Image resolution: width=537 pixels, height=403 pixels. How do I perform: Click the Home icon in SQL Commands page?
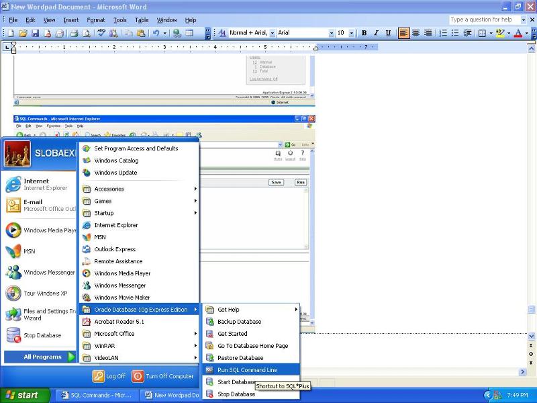pos(278,155)
